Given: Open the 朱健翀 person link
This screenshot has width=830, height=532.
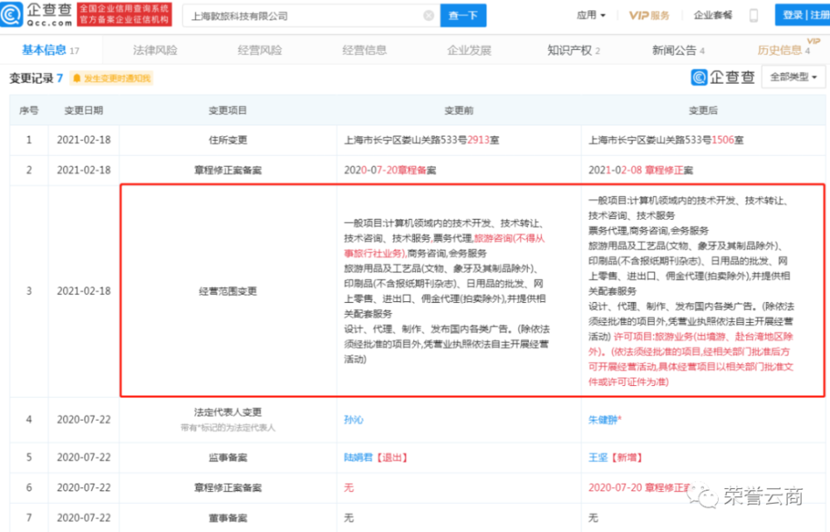Looking at the screenshot, I should [x=604, y=420].
